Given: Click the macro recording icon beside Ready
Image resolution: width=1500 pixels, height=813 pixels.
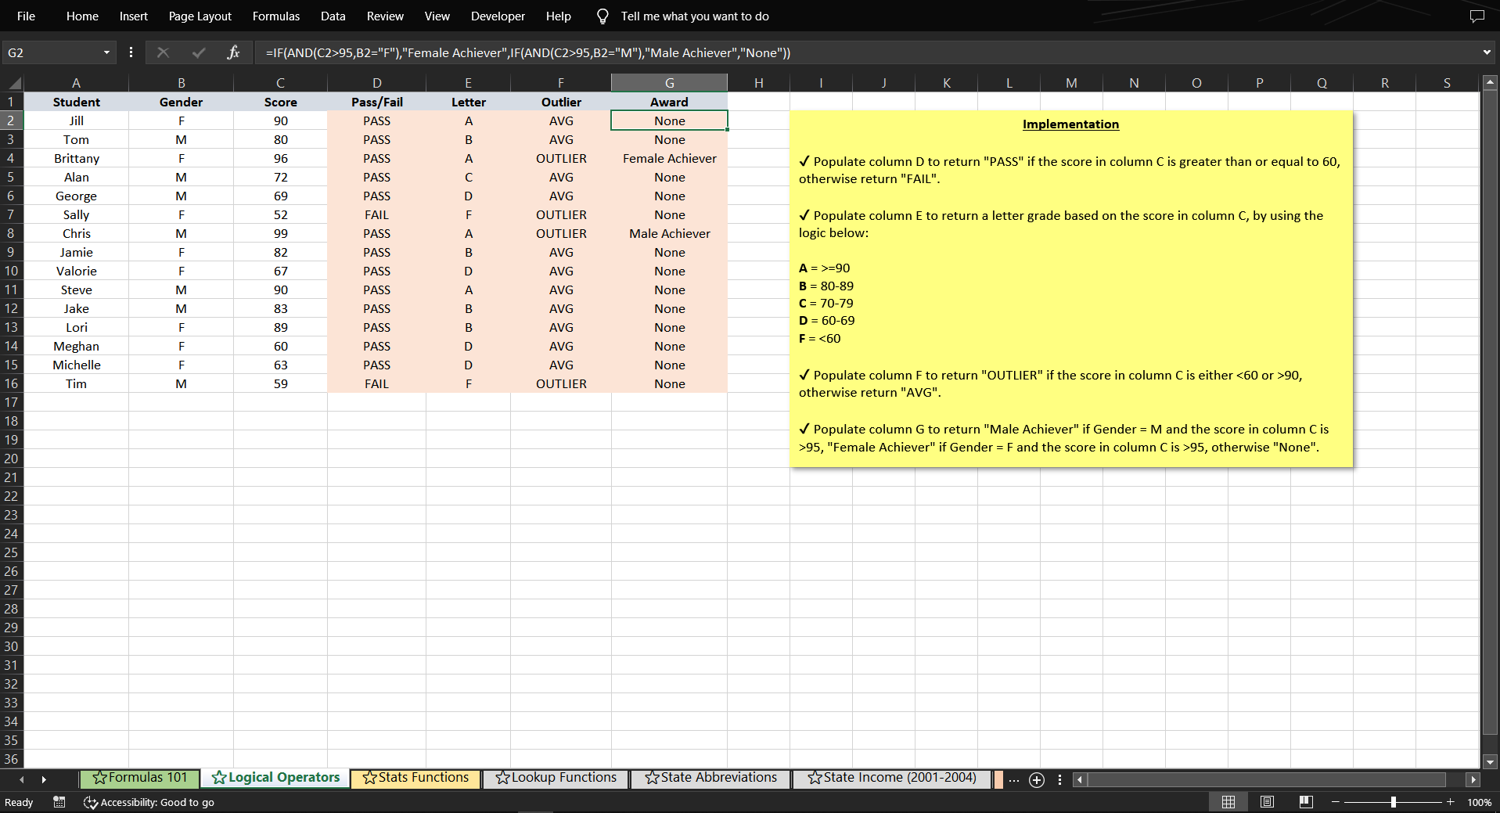Looking at the screenshot, I should pyautogui.click(x=59, y=802).
